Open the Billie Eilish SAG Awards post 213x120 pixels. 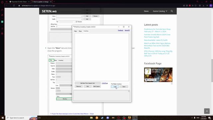pos(157,46)
